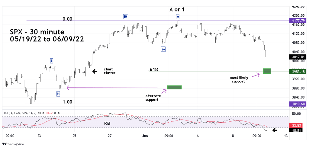The height and width of the screenshot is (148, 309).
Task: Click the 4177.79 price axis label
Action: coord(298,21)
